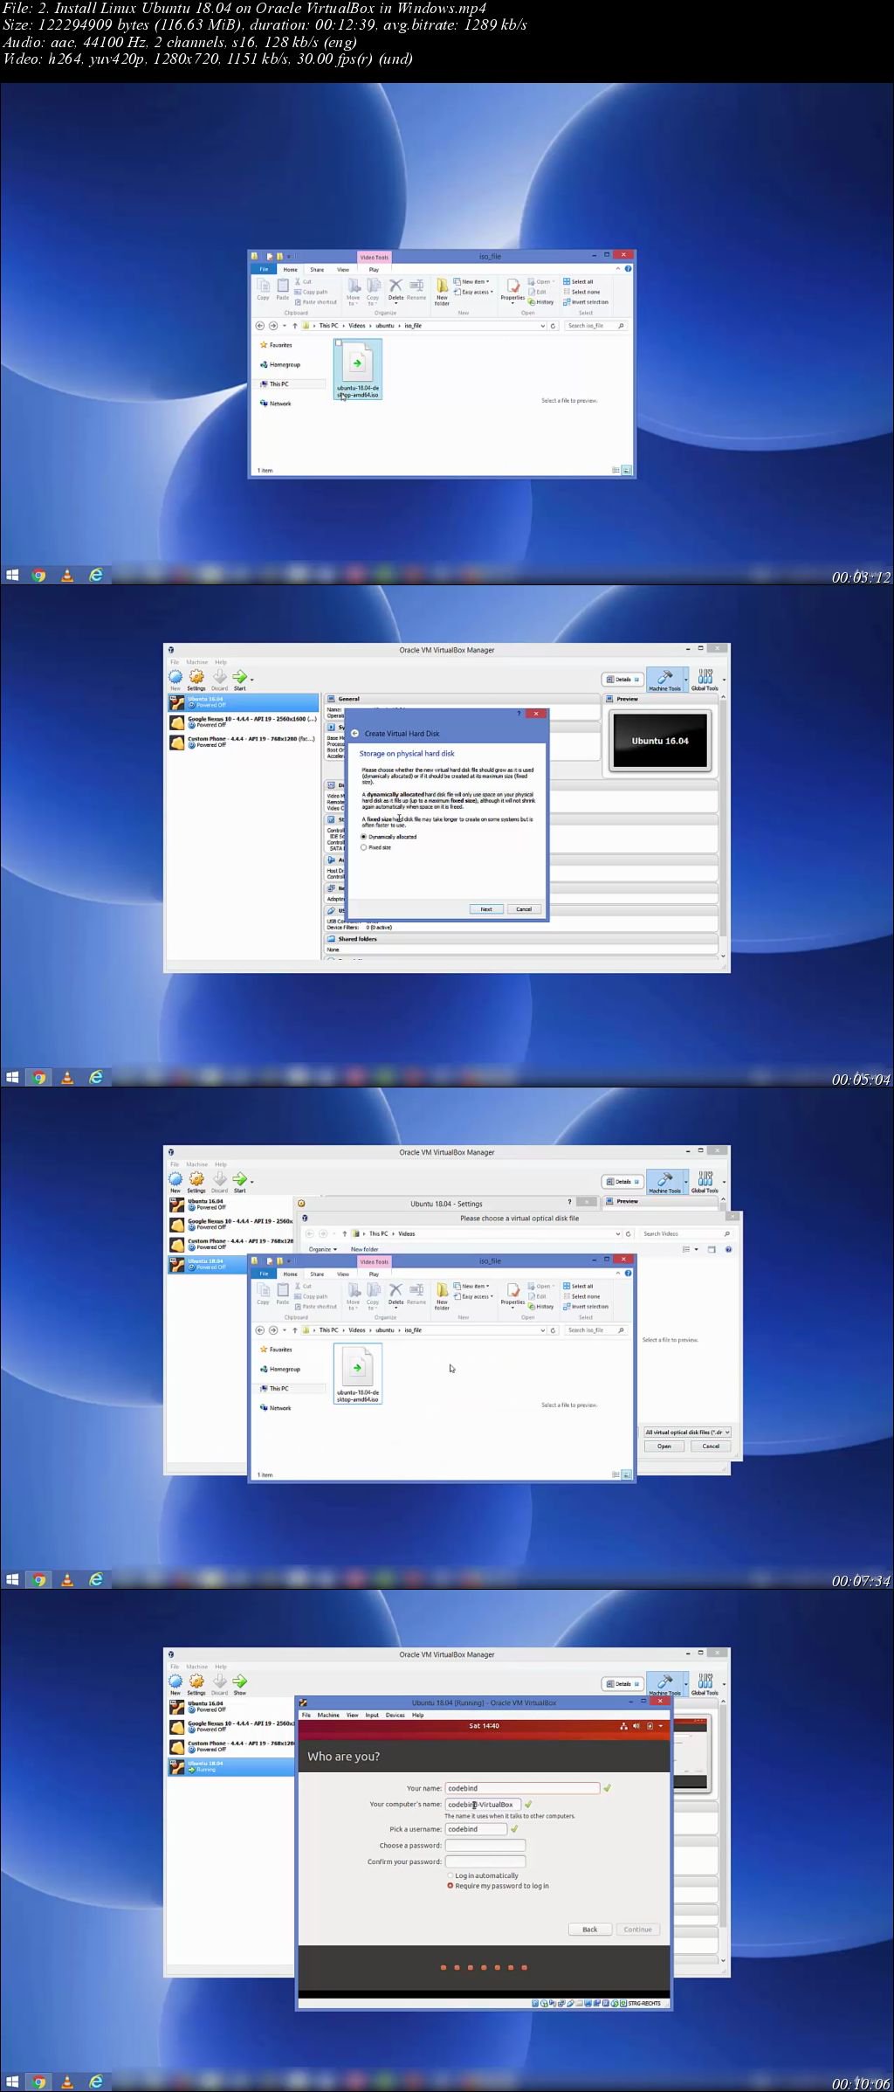Open Input menu in Ubuntu 18.04 [Running] window
894x2092 pixels.
coord(372,1716)
